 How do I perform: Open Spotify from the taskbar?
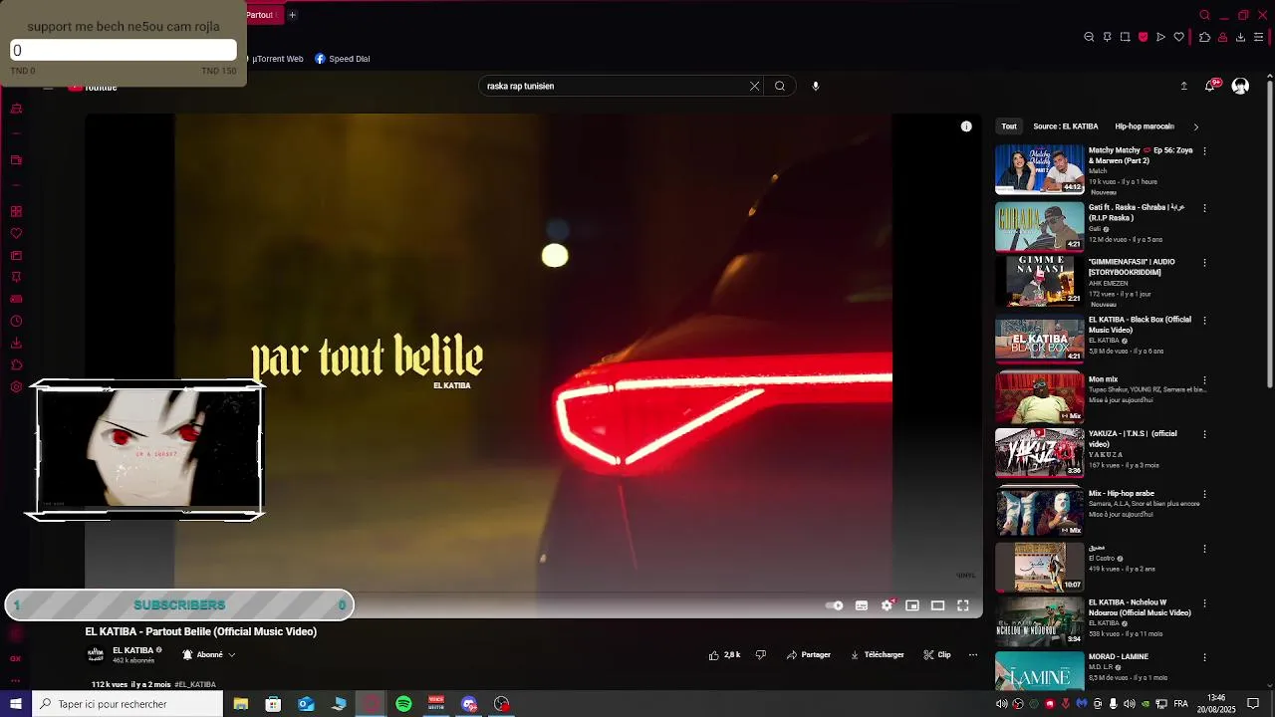click(403, 704)
